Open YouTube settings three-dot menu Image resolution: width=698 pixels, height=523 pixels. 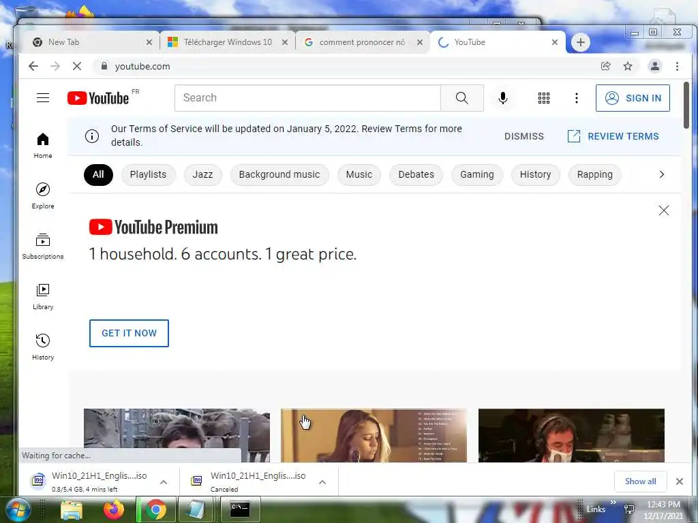577,98
